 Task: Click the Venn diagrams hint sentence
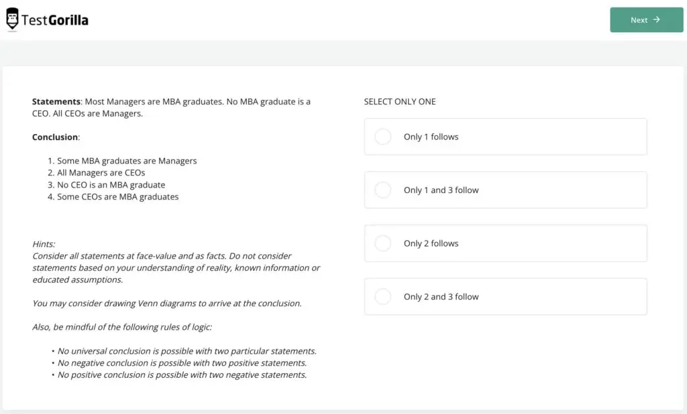pyautogui.click(x=168, y=303)
